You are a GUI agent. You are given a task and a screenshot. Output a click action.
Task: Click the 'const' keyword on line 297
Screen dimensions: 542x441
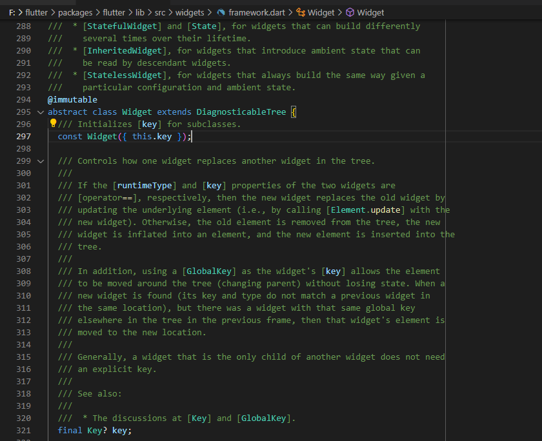click(70, 137)
